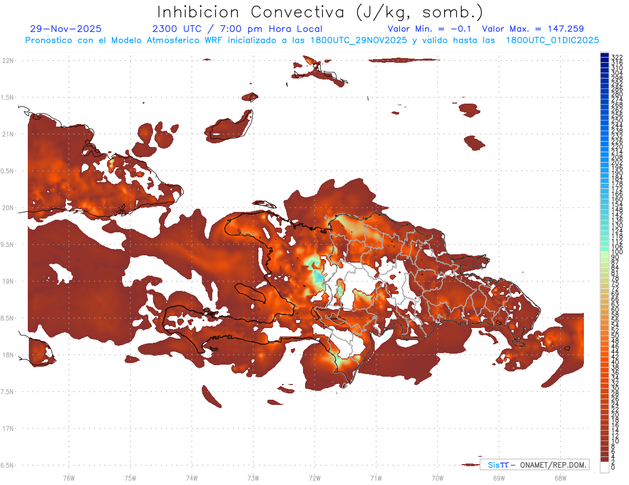The image size is (629, 485).
Task: Click the '8.5N' latitude label
Action: click(x=8, y=318)
